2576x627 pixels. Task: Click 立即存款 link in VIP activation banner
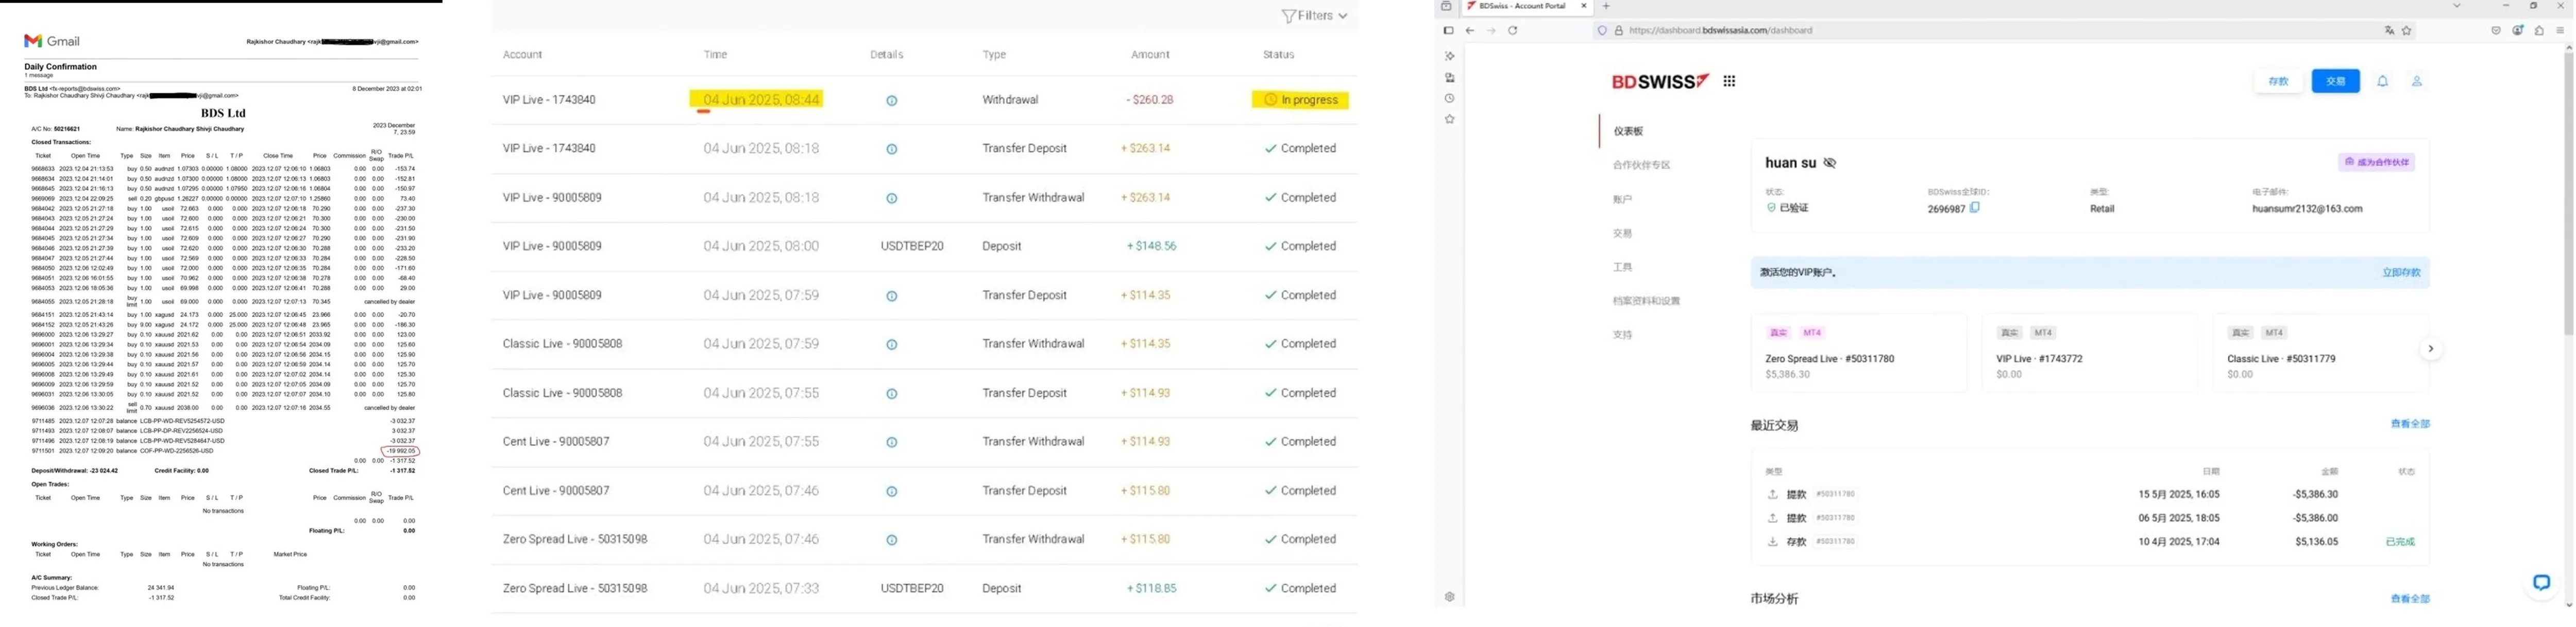tap(2400, 272)
